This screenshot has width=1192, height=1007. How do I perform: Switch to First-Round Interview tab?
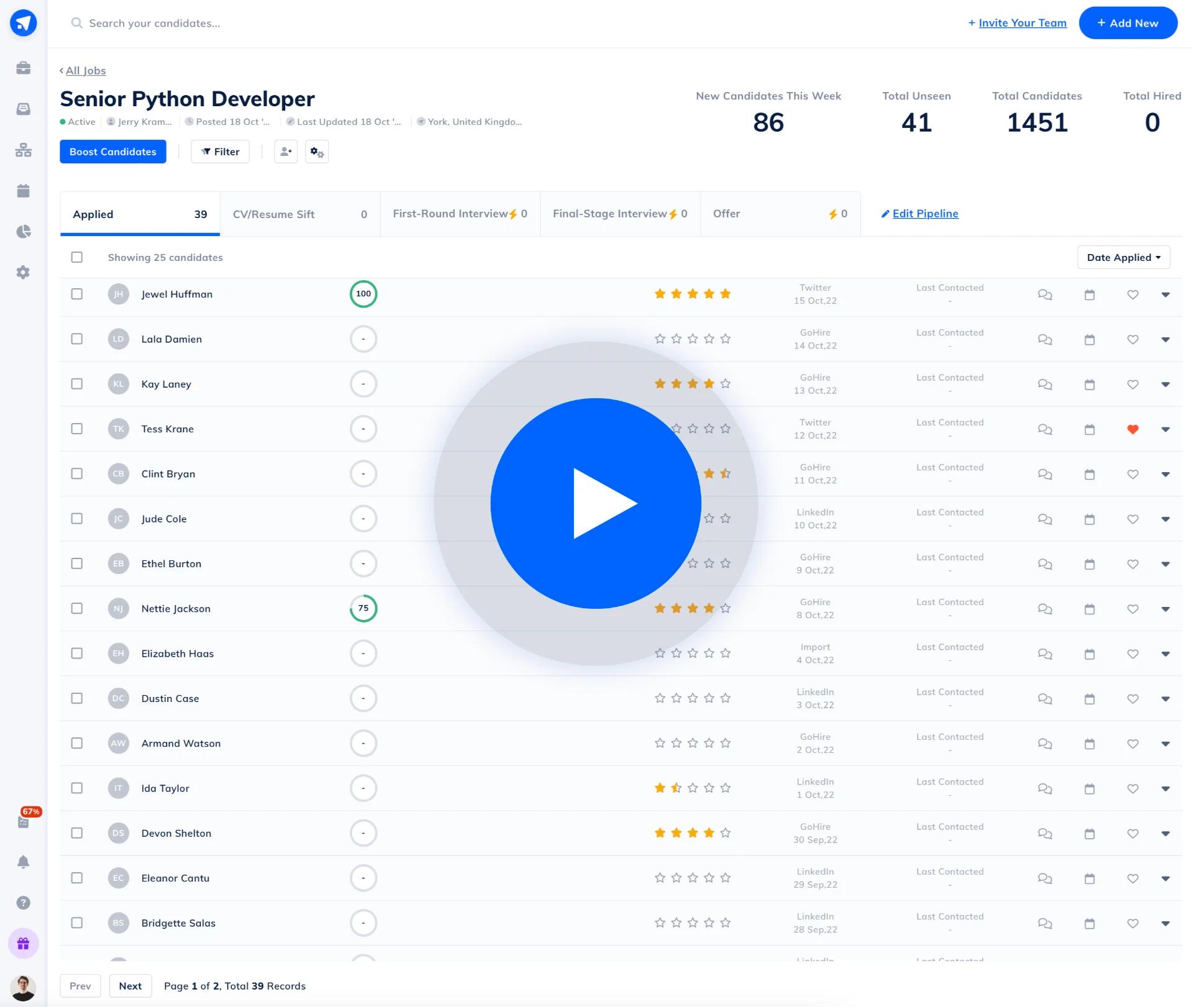pos(460,214)
